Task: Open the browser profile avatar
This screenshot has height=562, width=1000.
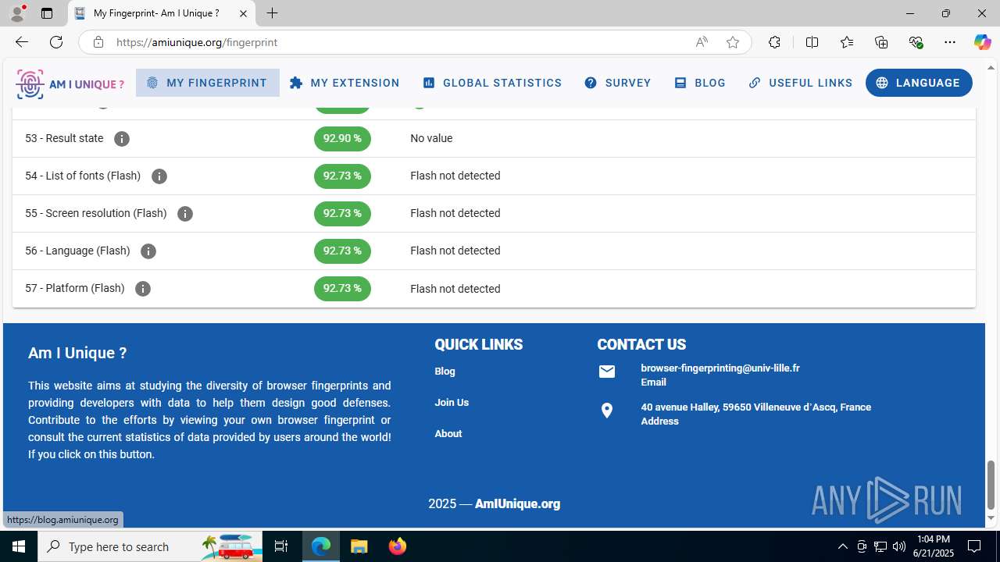Action: point(17,13)
